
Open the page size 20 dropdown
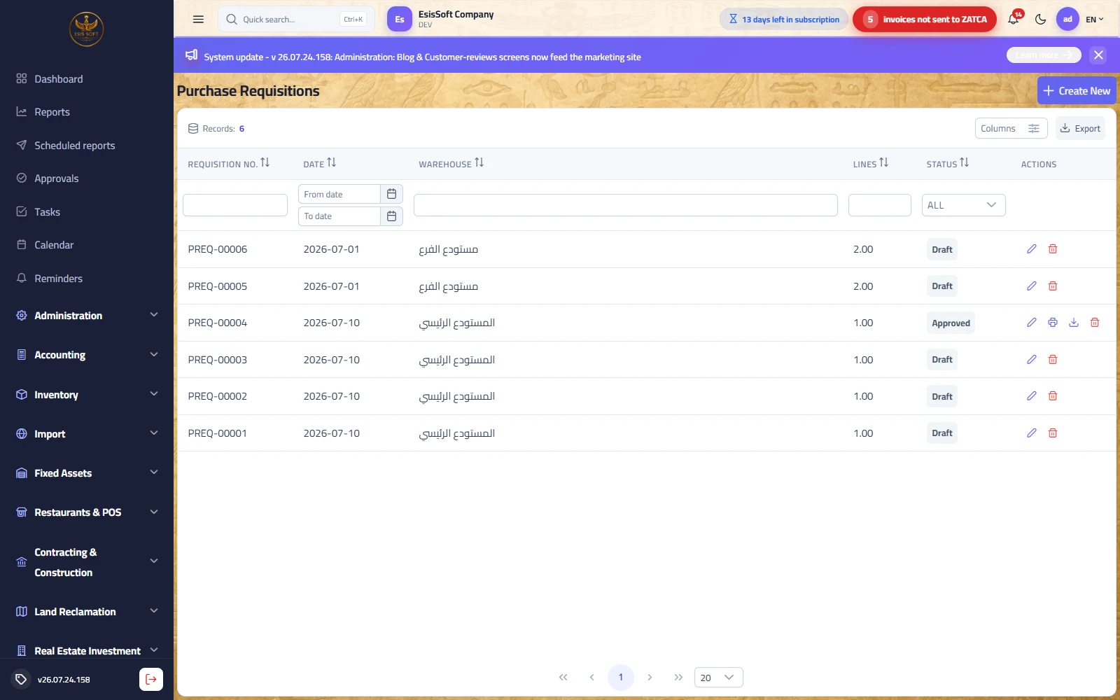[x=718, y=678]
